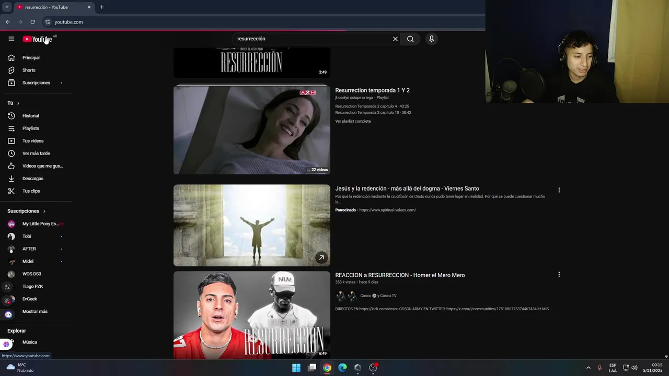Screen dimensions: 669x376
Task: Open WOS DS3 channel avatar
Action: point(11,274)
